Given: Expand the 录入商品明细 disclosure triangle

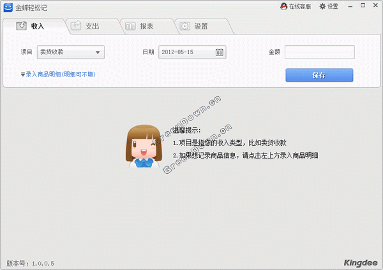Looking at the screenshot, I should [22, 75].
